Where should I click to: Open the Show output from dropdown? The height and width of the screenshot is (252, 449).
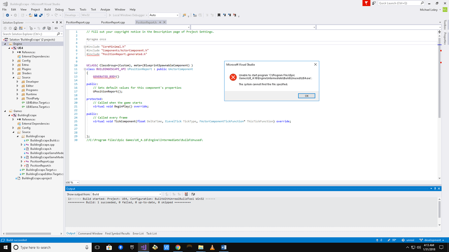pyautogui.click(x=159, y=194)
